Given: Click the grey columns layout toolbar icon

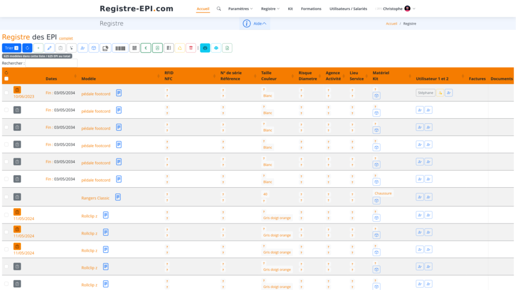Looking at the screenshot, I should coord(169,48).
